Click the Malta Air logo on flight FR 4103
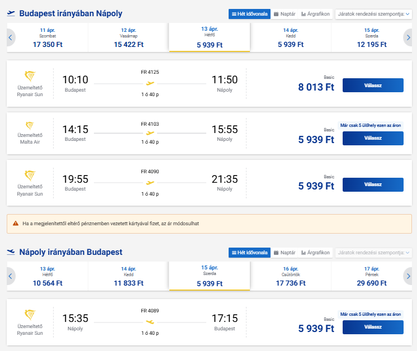417x351 pixels. (x=30, y=125)
